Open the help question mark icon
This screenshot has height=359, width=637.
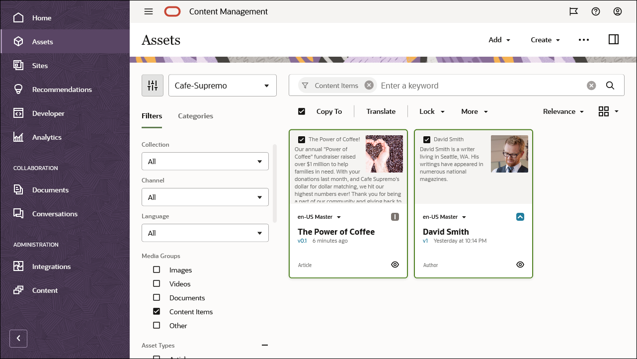pos(596,11)
